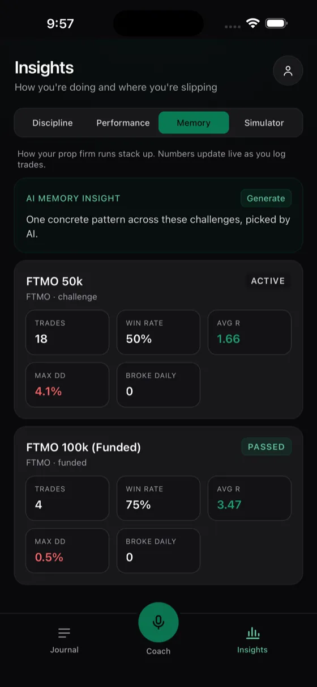Screen dimensions: 317x687
Task: Tap the 18 Trades tile
Action: click(x=67, y=332)
